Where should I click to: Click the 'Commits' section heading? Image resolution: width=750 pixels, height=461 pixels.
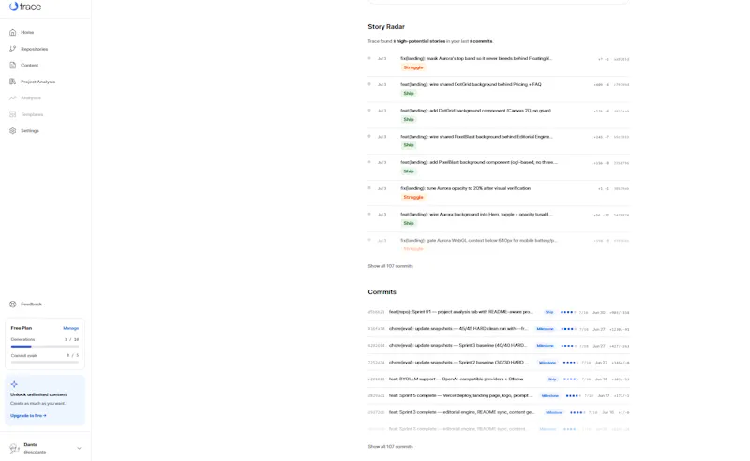[x=382, y=291]
